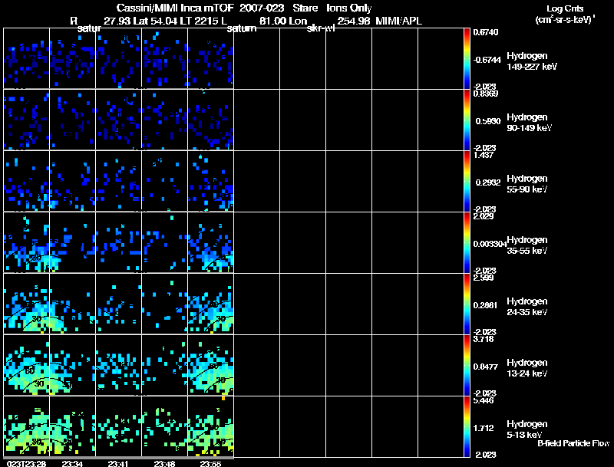
Task: Select the 35-55 keV image at 23:41
Action: point(119,243)
